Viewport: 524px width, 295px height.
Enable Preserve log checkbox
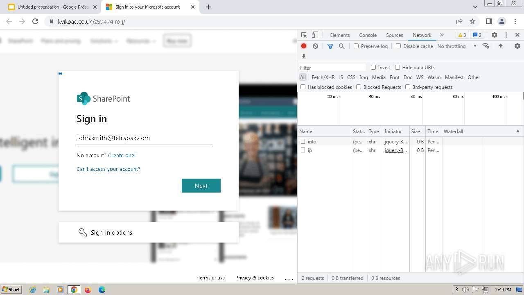click(x=356, y=46)
